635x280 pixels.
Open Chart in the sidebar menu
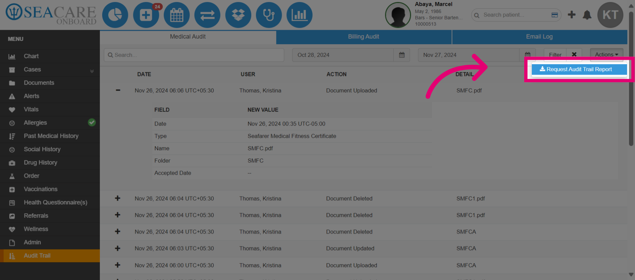(x=50, y=56)
